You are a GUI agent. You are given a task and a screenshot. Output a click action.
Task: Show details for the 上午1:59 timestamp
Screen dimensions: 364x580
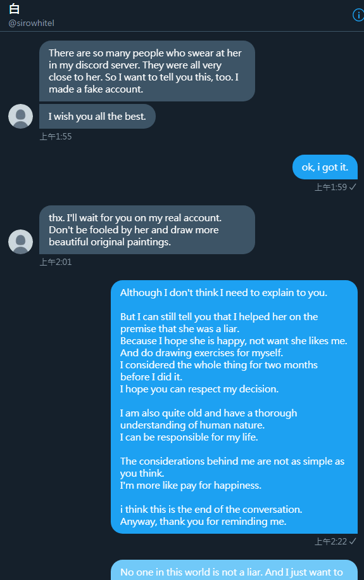click(330, 187)
